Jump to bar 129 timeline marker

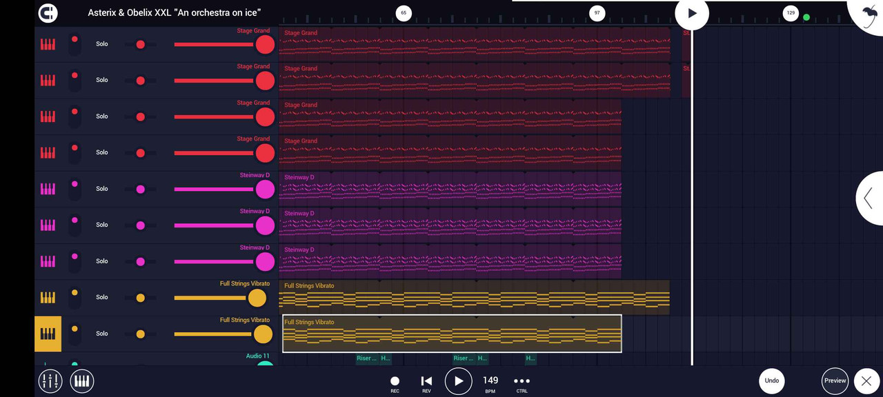click(x=791, y=13)
